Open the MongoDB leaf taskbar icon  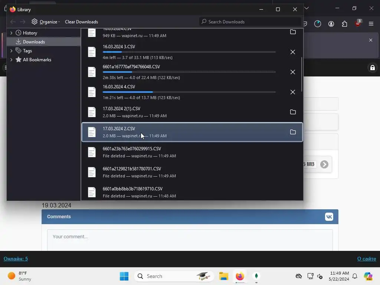(256, 276)
